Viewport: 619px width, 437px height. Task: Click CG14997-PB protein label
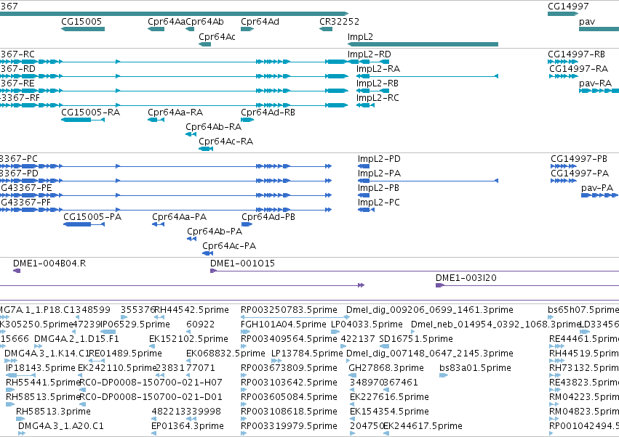click(x=579, y=159)
